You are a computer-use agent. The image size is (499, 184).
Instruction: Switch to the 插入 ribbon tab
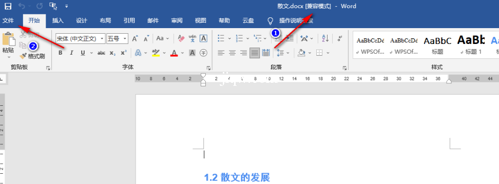click(x=58, y=21)
